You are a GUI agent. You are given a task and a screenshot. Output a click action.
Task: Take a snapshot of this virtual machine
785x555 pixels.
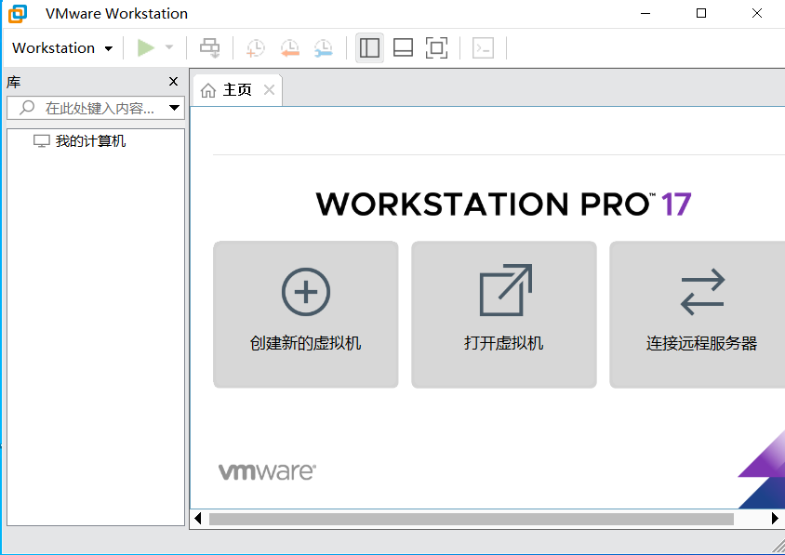coord(256,48)
